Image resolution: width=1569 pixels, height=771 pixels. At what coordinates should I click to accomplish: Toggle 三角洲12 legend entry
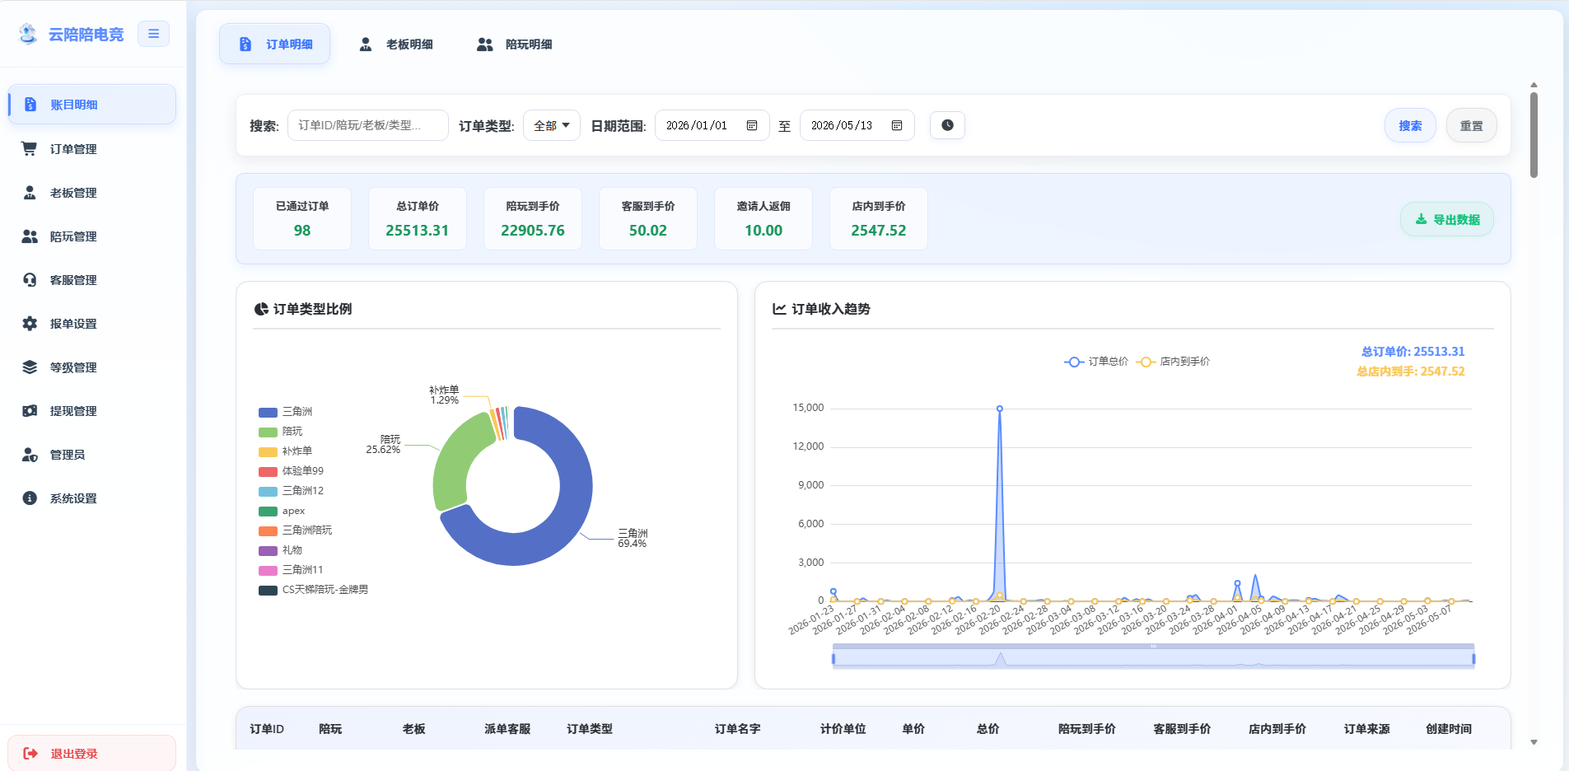292,490
